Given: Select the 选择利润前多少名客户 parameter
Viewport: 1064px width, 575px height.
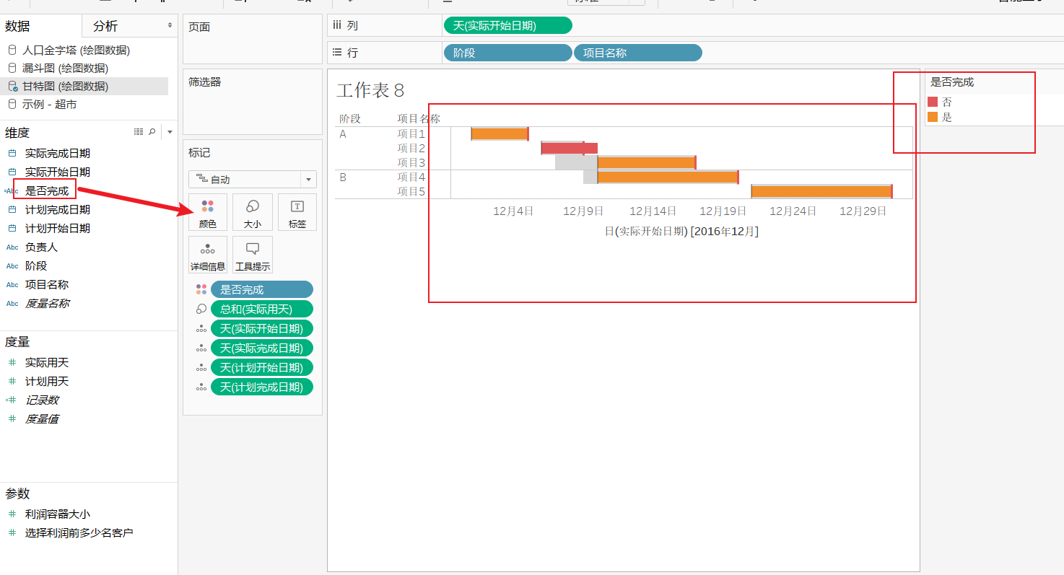Looking at the screenshot, I should click(79, 532).
